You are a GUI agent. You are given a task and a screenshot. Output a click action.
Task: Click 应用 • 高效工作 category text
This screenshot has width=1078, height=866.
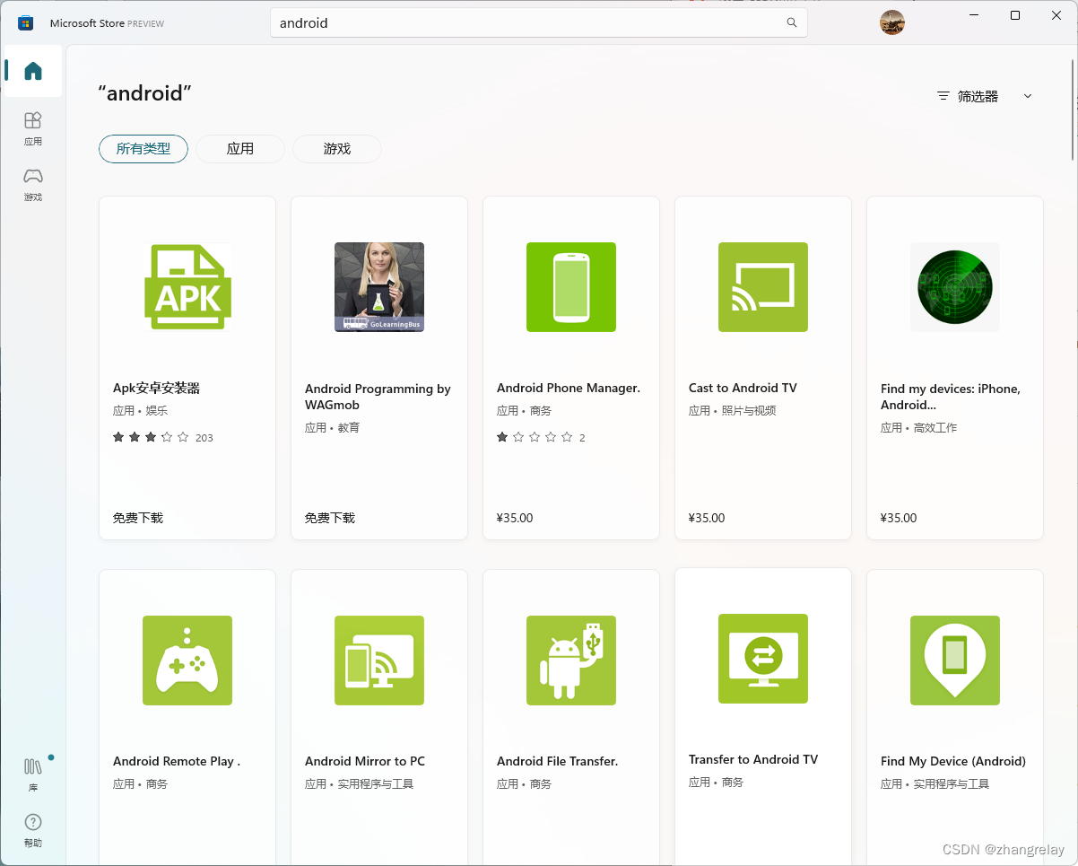[918, 428]
